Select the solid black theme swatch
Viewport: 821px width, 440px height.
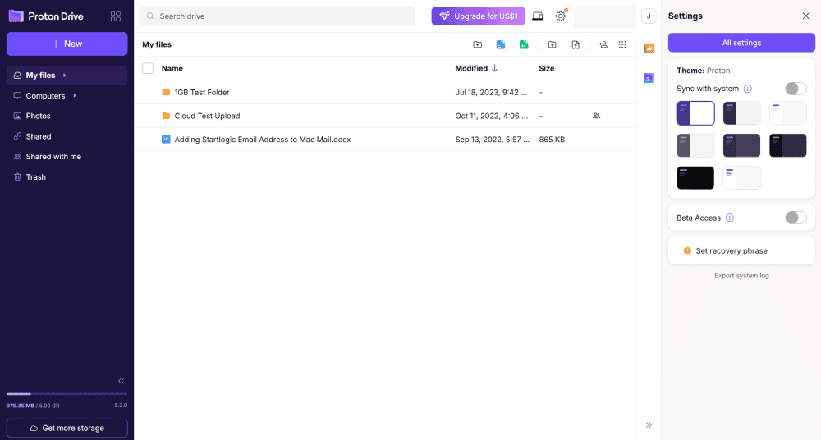[x=695, y=177]
